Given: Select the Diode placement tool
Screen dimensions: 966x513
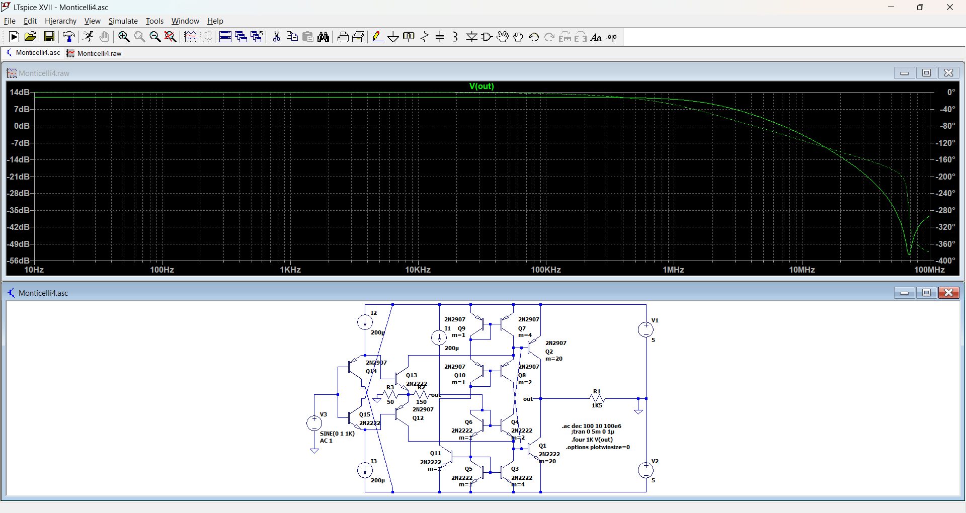Looking at the screenshot, I should pos(471,37).
